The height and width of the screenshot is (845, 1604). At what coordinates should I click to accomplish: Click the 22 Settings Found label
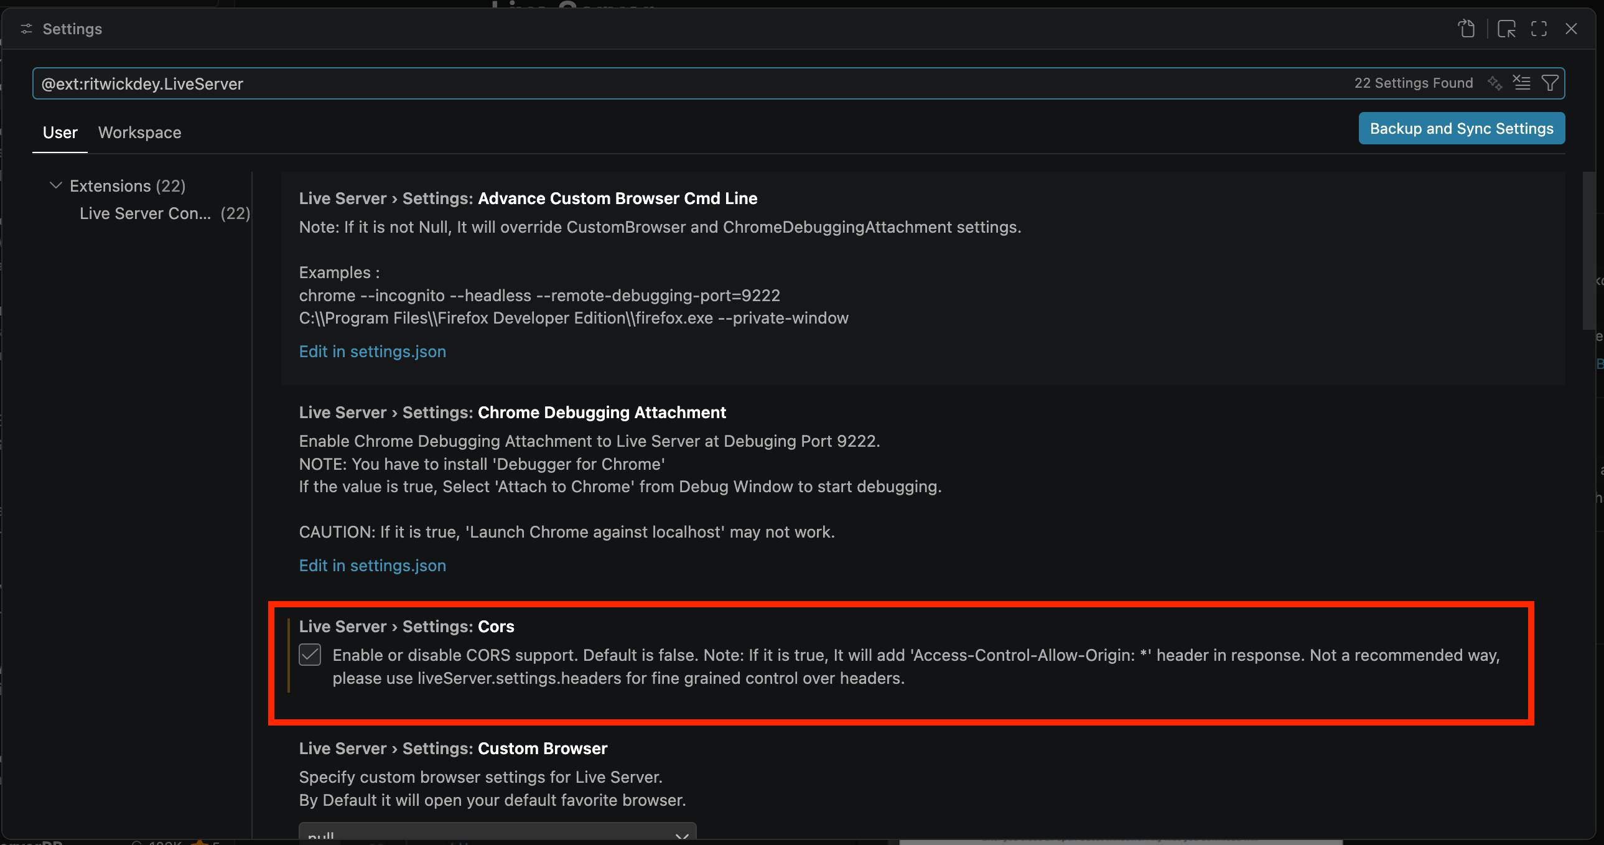[x=1414, y=83]
